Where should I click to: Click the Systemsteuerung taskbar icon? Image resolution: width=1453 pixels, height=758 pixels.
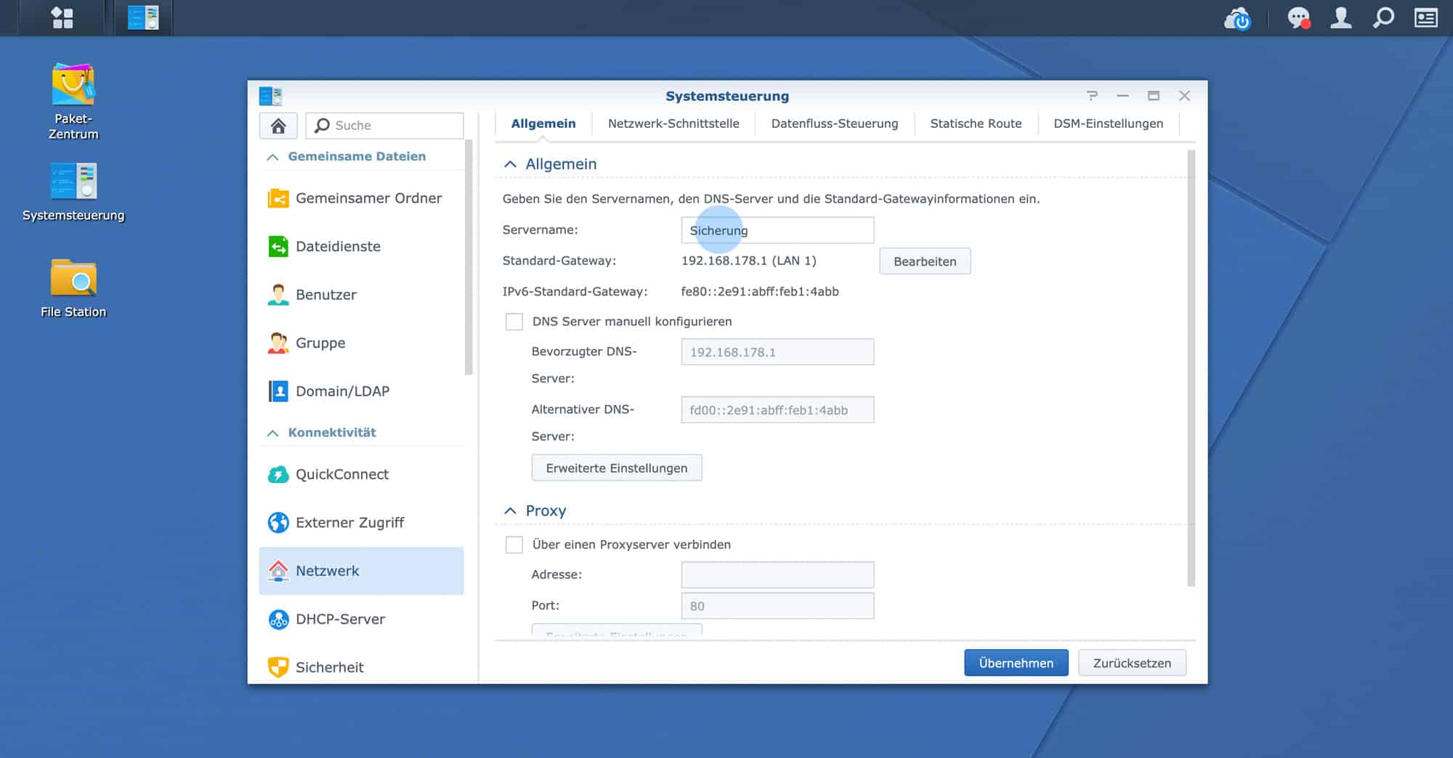[x=143, y=17]
